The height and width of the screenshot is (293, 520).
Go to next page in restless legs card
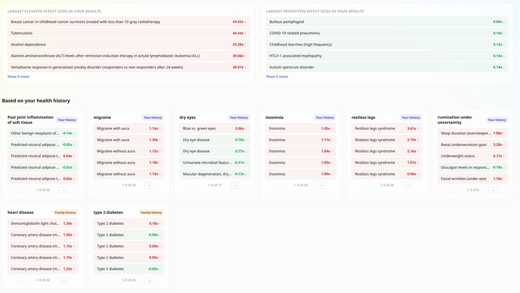407,185
